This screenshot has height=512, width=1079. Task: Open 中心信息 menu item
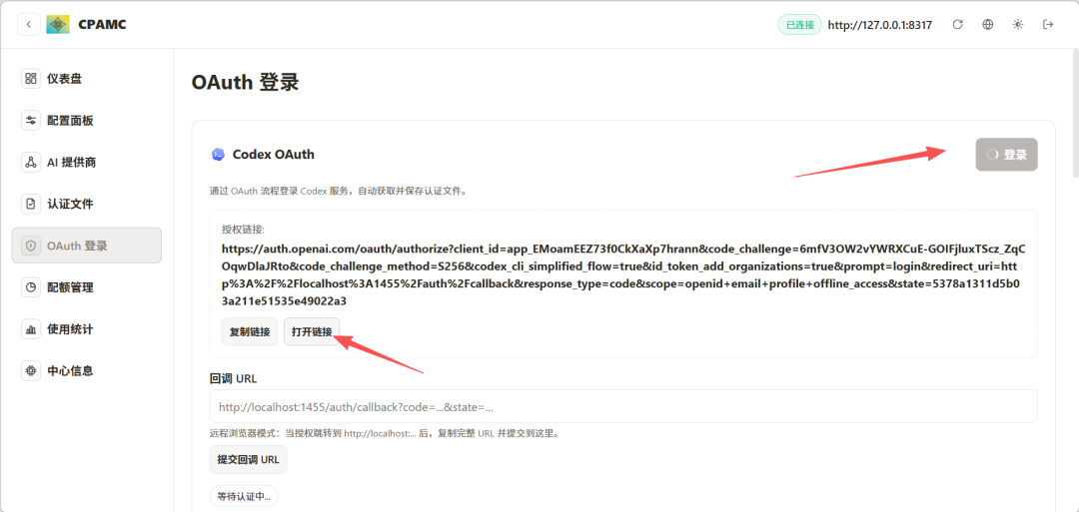pyautogui.click(x=87, y=371)
